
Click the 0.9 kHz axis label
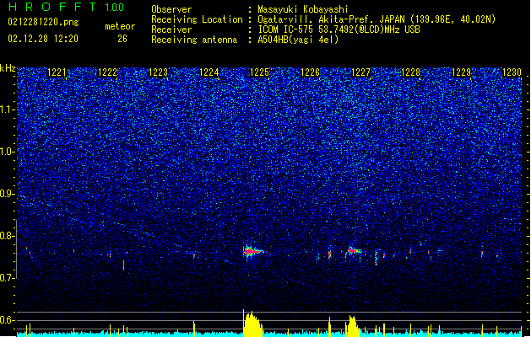pos(8,194)
